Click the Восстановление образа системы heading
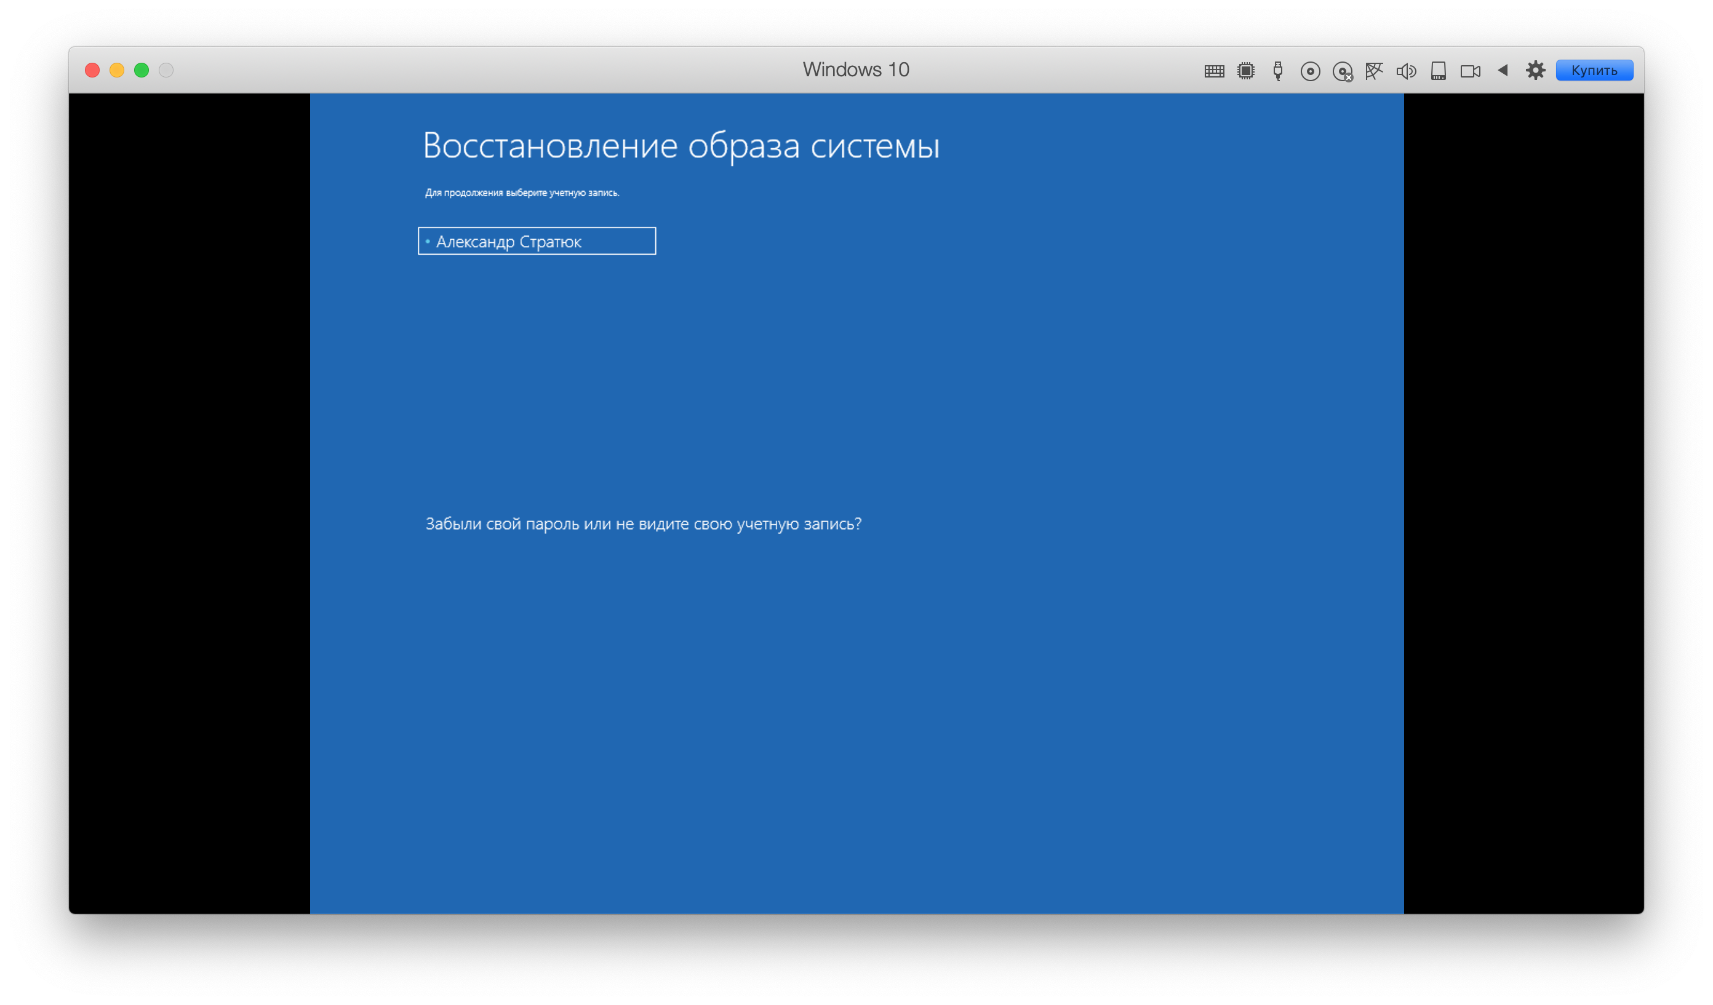This screenshot has height=1005, width=1713. (x=681, y=145)
